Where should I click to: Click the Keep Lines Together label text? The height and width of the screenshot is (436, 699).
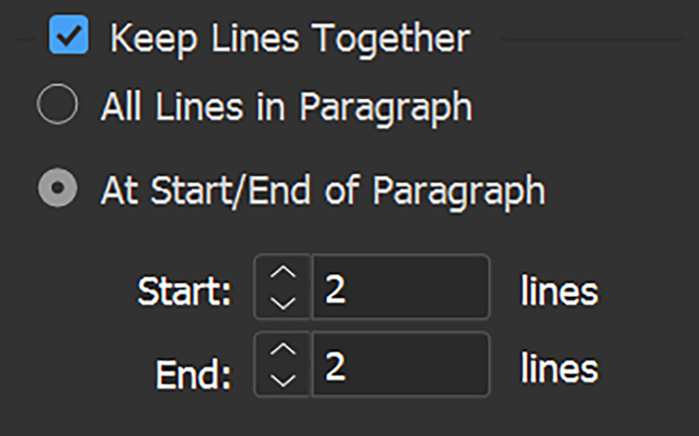pyautogui.click(x=290, y=39)
